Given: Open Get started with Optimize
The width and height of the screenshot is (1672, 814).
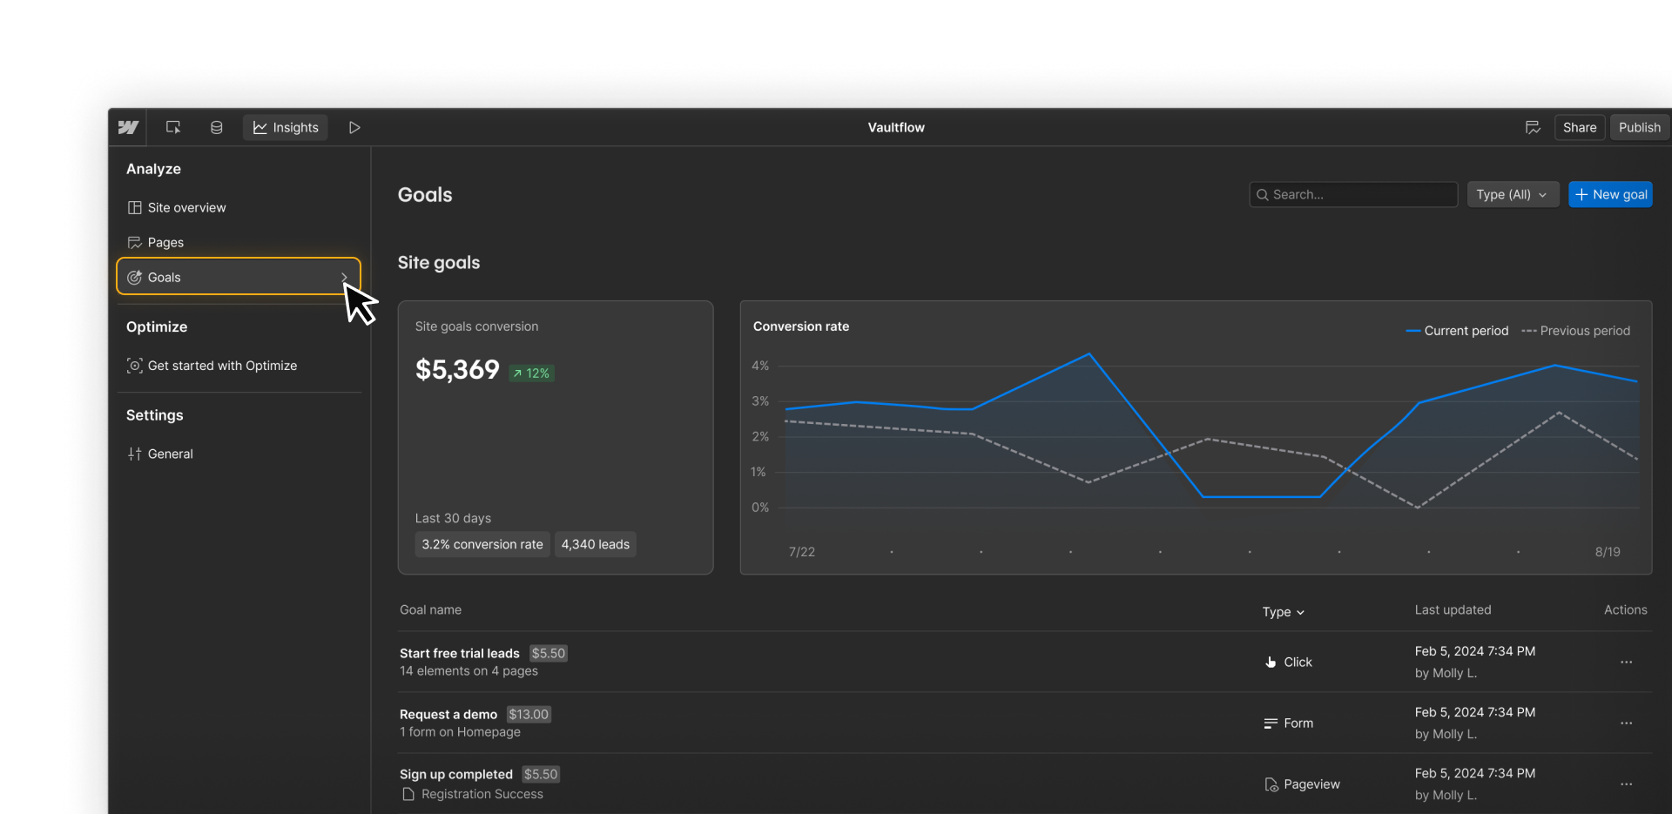Looking at the screenshot, I should pyautogui.click(x=239, y=366).
